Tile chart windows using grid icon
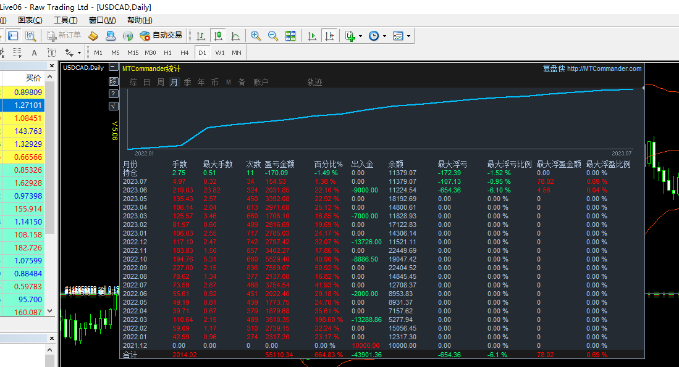The height and width of the screenshot is (367, 679). click(x=290, y=36)
